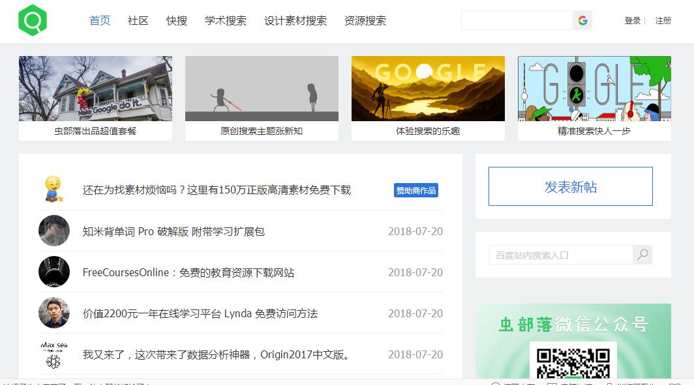Click the Google search button icon
694x385 pixels.
pyautogui.click(x=582, y=20)
